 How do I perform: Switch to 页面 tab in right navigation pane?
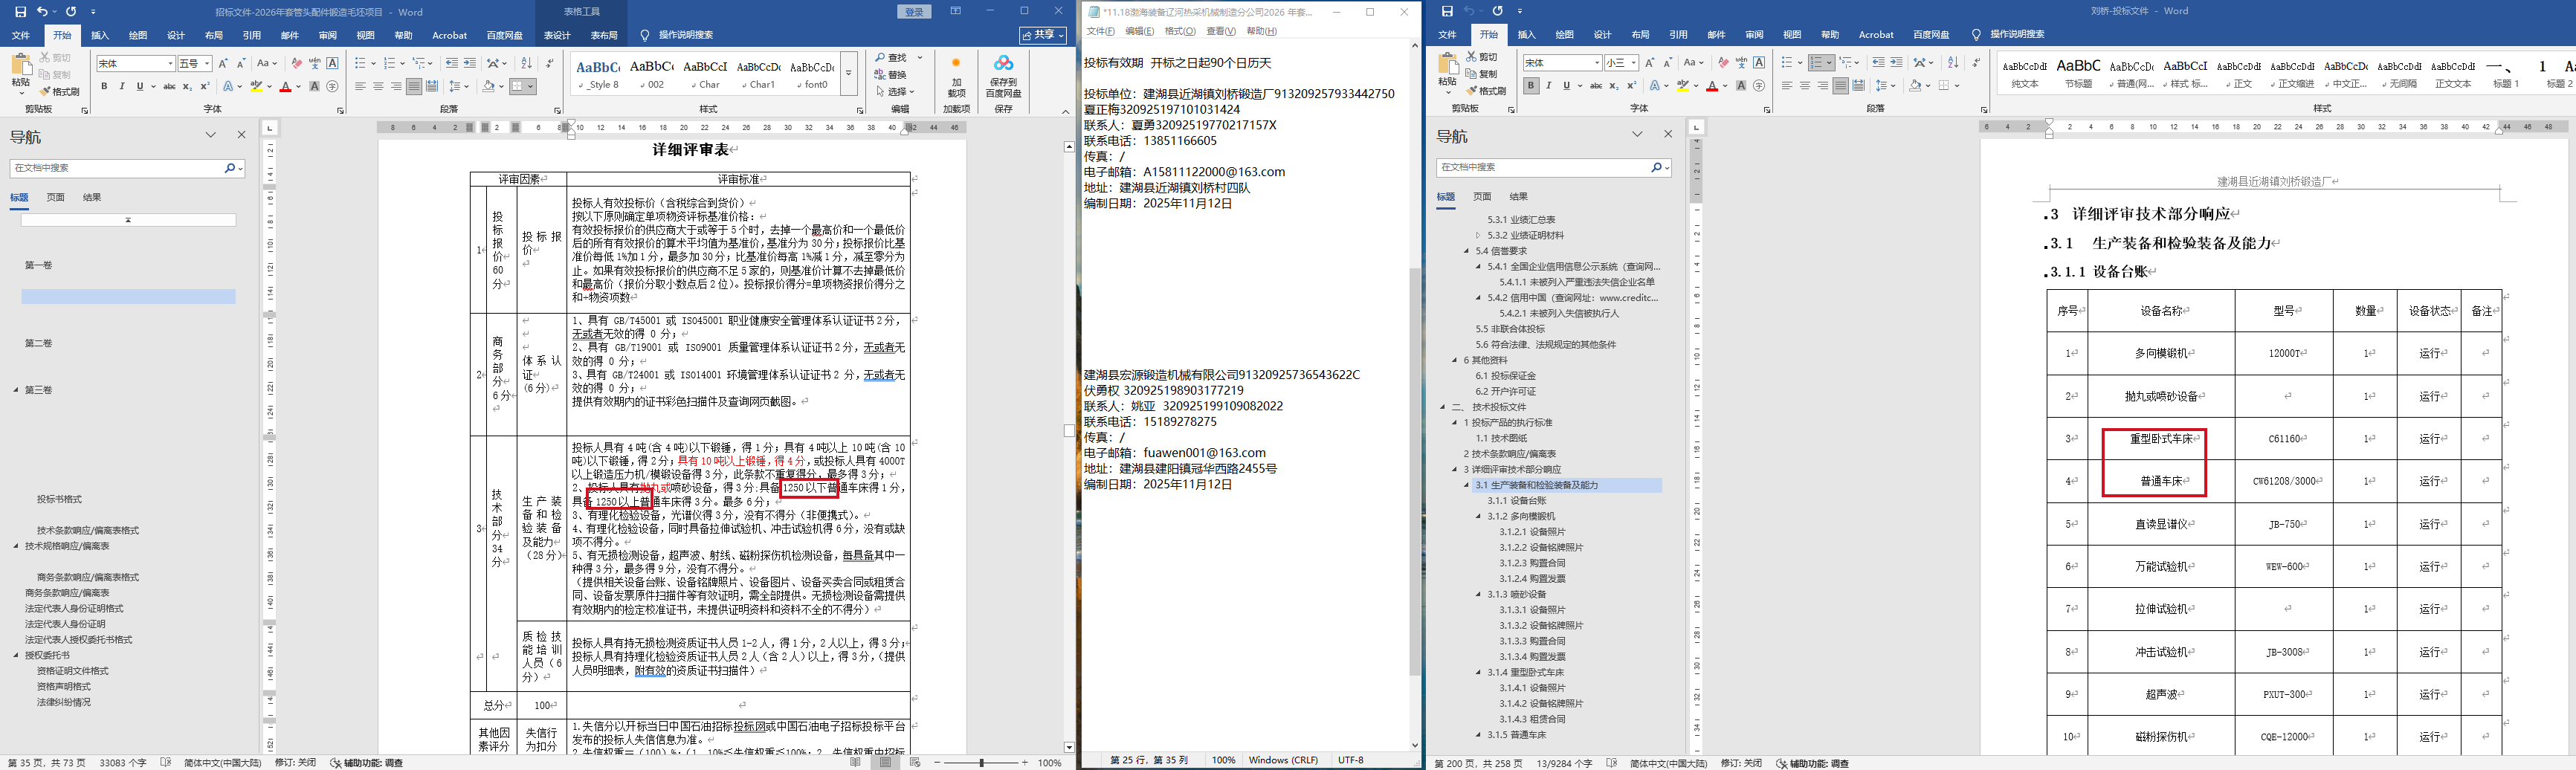coord(1482,197)
